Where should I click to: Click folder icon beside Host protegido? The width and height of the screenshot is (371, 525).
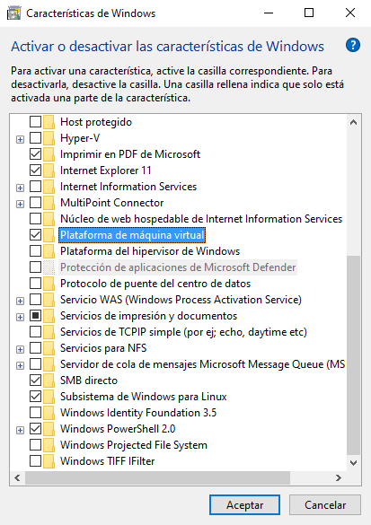coord(49,122)
